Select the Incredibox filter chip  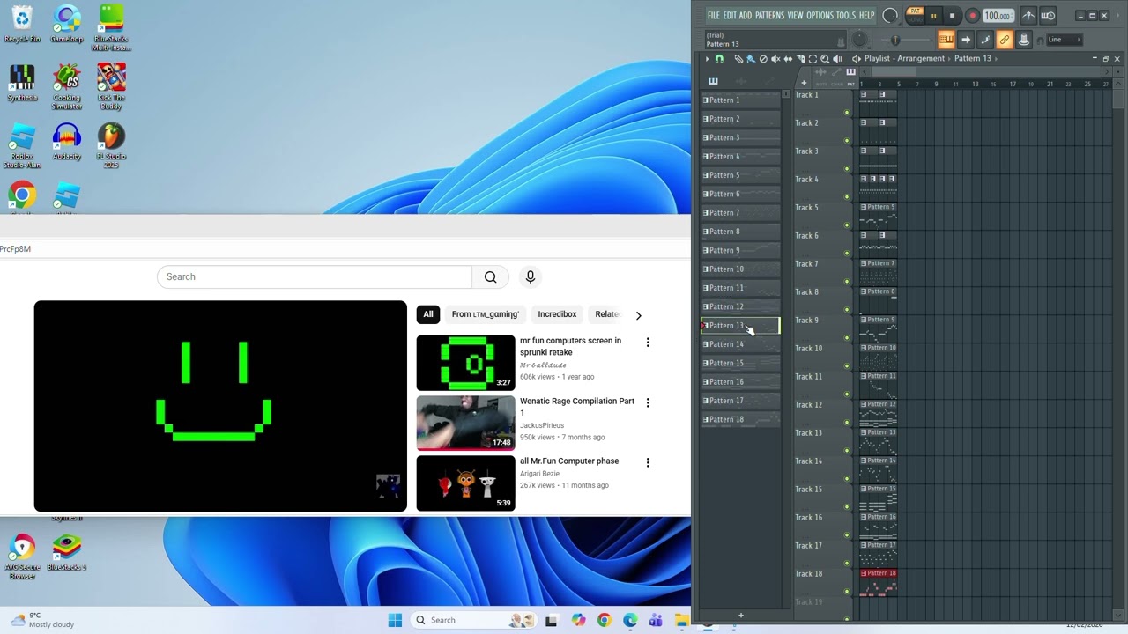tap(557, 314)
